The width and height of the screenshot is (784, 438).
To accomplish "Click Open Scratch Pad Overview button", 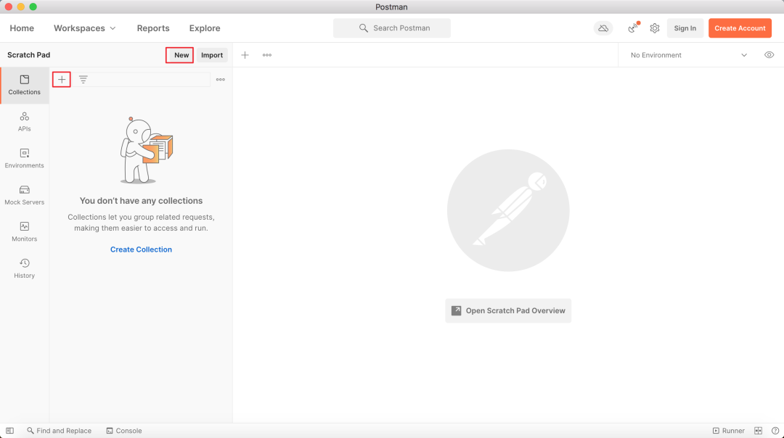I will tap(508, 310).
